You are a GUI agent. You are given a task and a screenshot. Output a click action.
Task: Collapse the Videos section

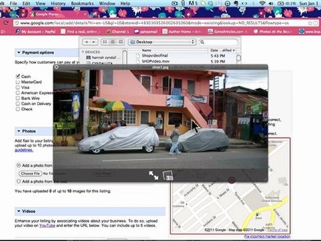tap(19, 211)
